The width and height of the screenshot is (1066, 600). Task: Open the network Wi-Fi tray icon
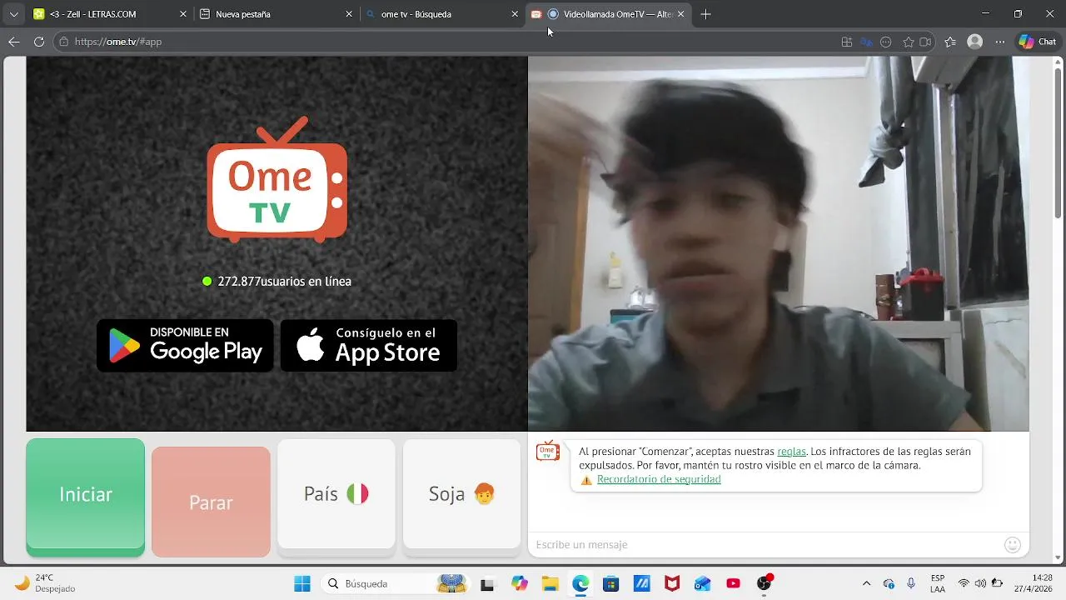click(x=964, y=583)
